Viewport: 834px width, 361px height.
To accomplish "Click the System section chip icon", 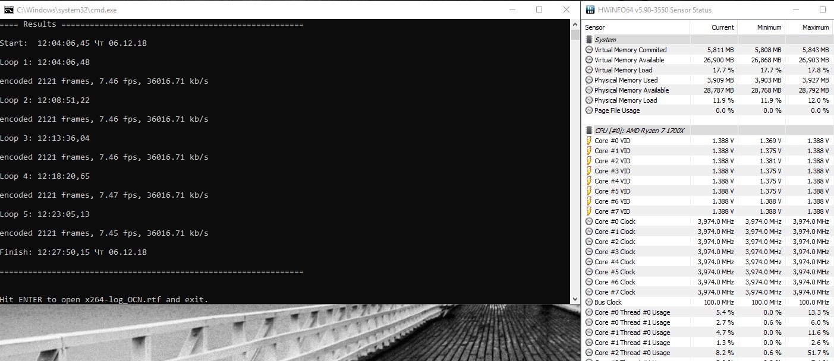I will point(589,40).
